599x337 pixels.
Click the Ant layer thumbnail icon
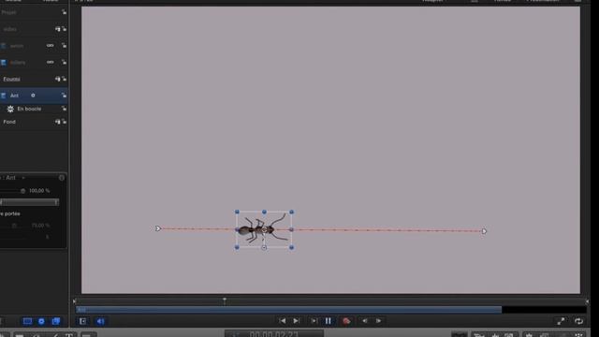coord(3,95)
